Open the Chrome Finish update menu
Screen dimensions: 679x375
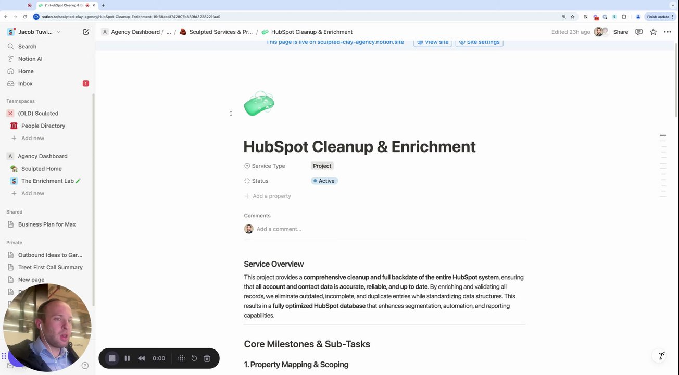pyautogui.click(x=660, y=17)
